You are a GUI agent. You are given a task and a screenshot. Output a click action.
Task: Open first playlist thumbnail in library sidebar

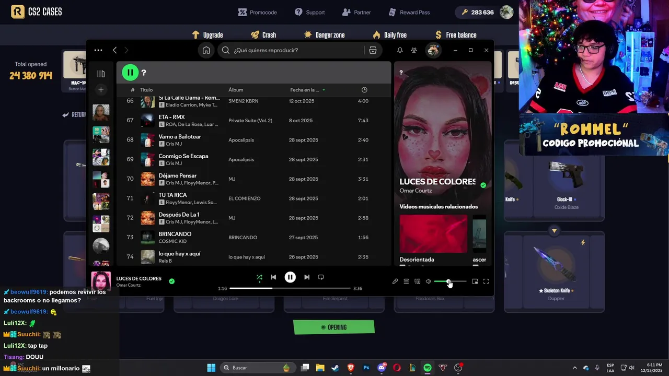101,112
